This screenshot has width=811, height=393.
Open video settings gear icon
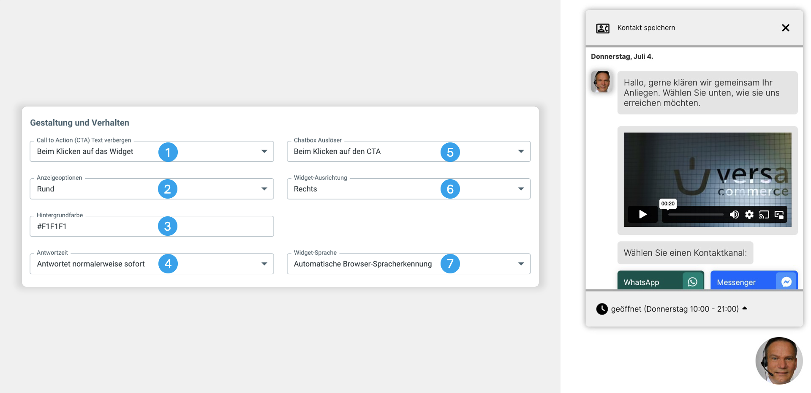[x=749, y=215]
